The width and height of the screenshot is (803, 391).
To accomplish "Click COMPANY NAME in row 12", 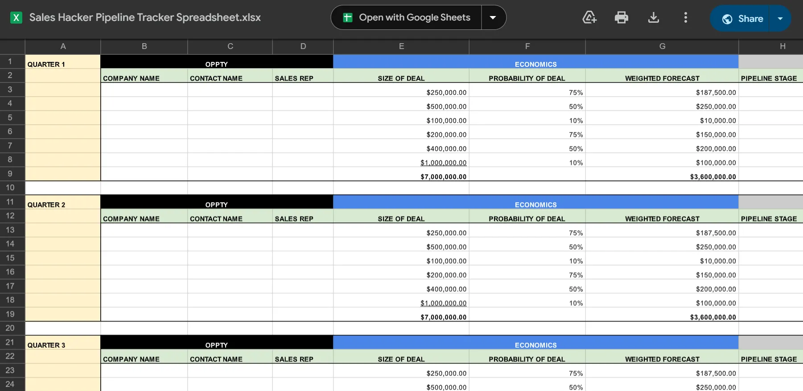I will tap(144, 216).
